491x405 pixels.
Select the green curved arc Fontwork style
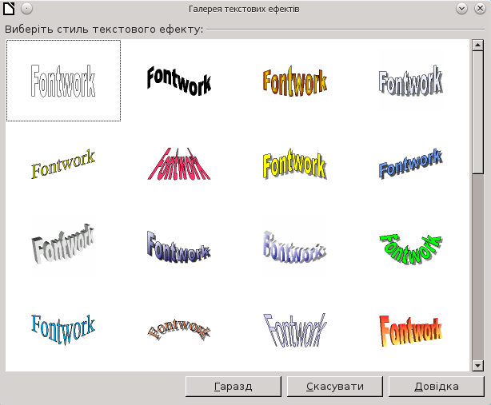click(411, 248)
